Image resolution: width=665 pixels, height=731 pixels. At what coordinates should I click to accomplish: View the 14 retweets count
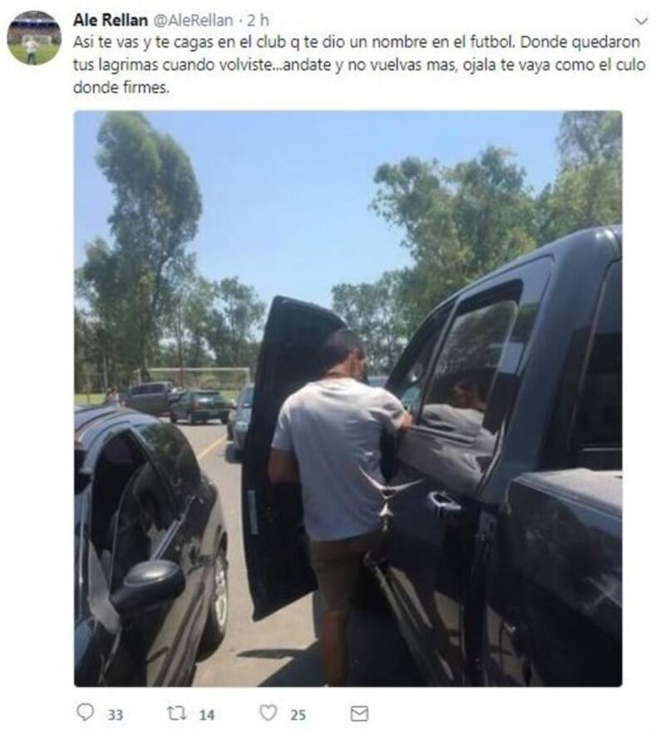207,714
